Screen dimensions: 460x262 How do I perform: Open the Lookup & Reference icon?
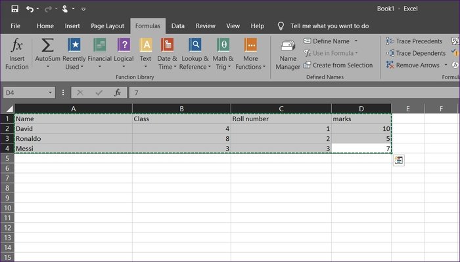[195, 45]
